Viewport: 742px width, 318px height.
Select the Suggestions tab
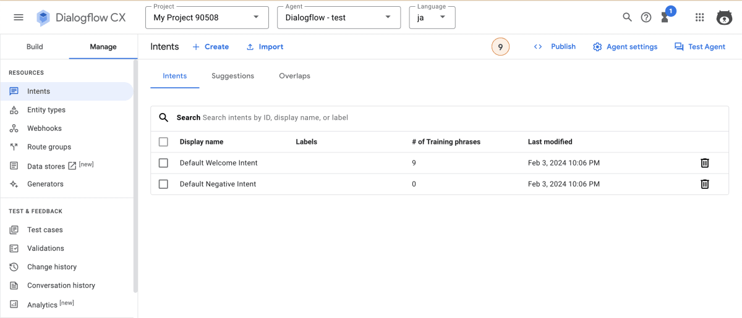(x=232, y=76)
